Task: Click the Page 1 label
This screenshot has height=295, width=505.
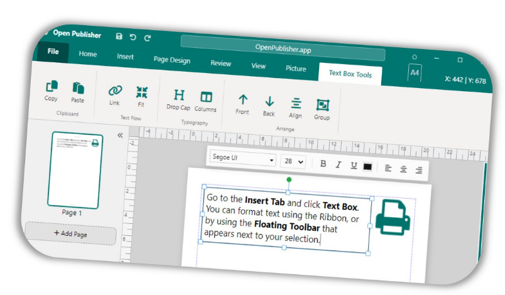Action: click(x=72, y=213)
